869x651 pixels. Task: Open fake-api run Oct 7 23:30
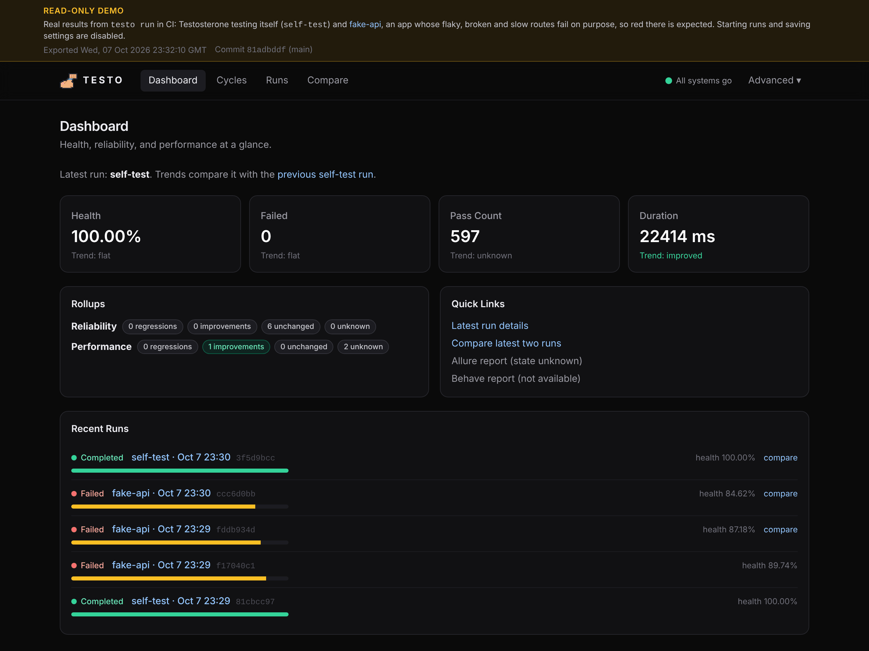tap(161, 493)
